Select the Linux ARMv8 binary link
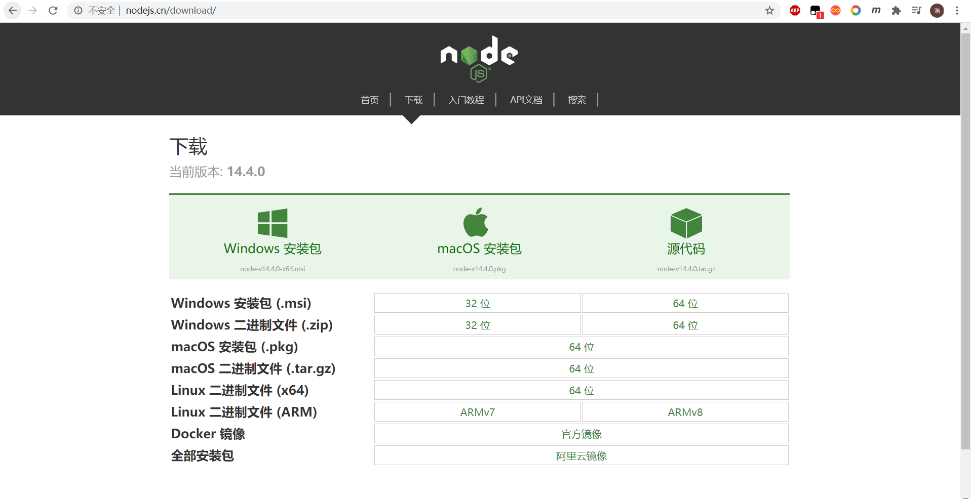The height and width of the screenshot is (499, 971). tap(685, 412)
